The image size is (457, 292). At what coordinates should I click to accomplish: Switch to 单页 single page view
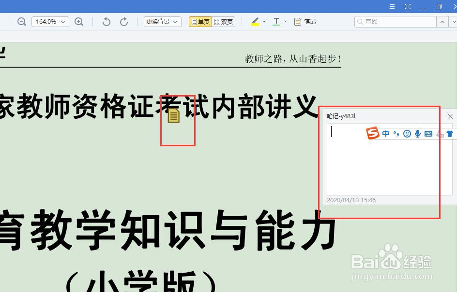click(200, 22)
